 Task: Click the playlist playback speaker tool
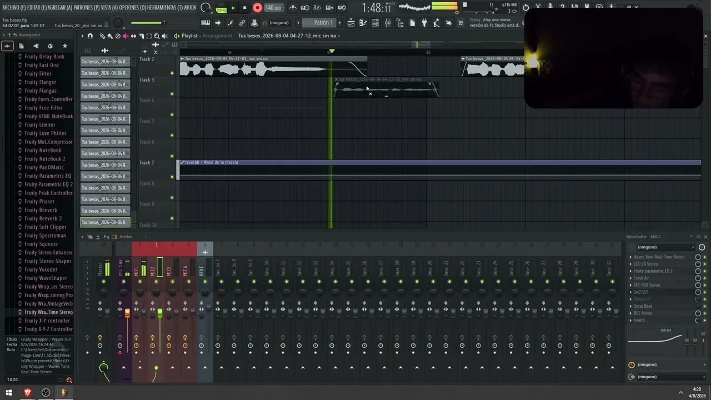pos(164,36)
